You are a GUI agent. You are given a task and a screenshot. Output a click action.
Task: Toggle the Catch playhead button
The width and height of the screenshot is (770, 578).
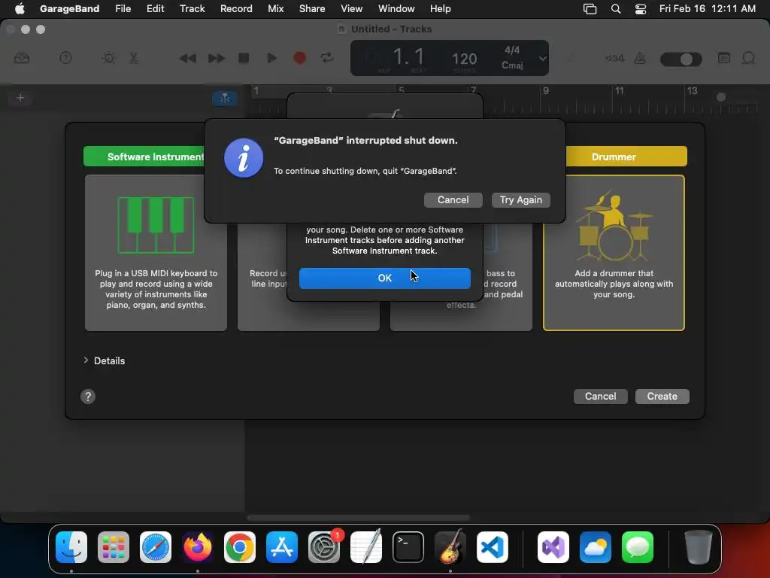224,99
